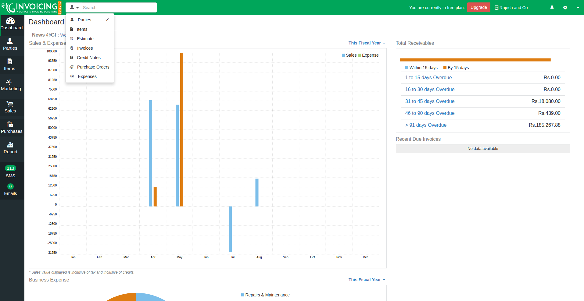The image size is (584, 301).
Task: Open the Sales cart icon
Action: click(x=10, y=104)
